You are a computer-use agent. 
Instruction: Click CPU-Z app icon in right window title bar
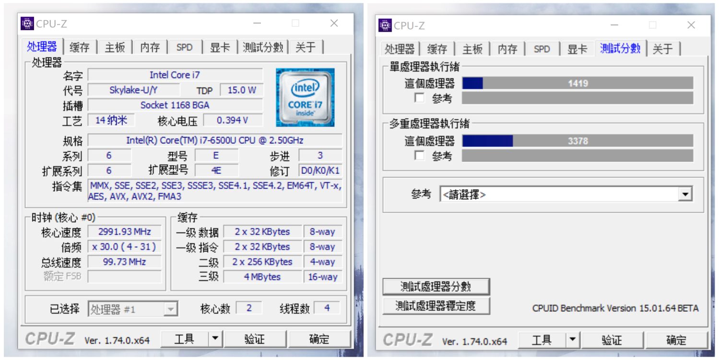coord(385,25)
